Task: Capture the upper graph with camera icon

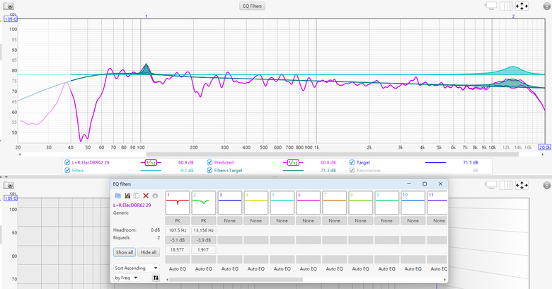Action: [x=8, y=6]
